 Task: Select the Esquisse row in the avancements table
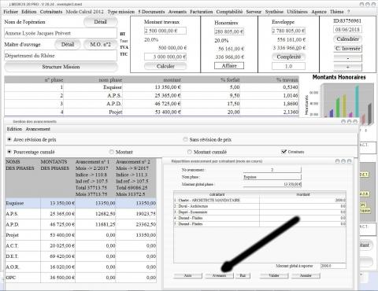coord(81,203)
